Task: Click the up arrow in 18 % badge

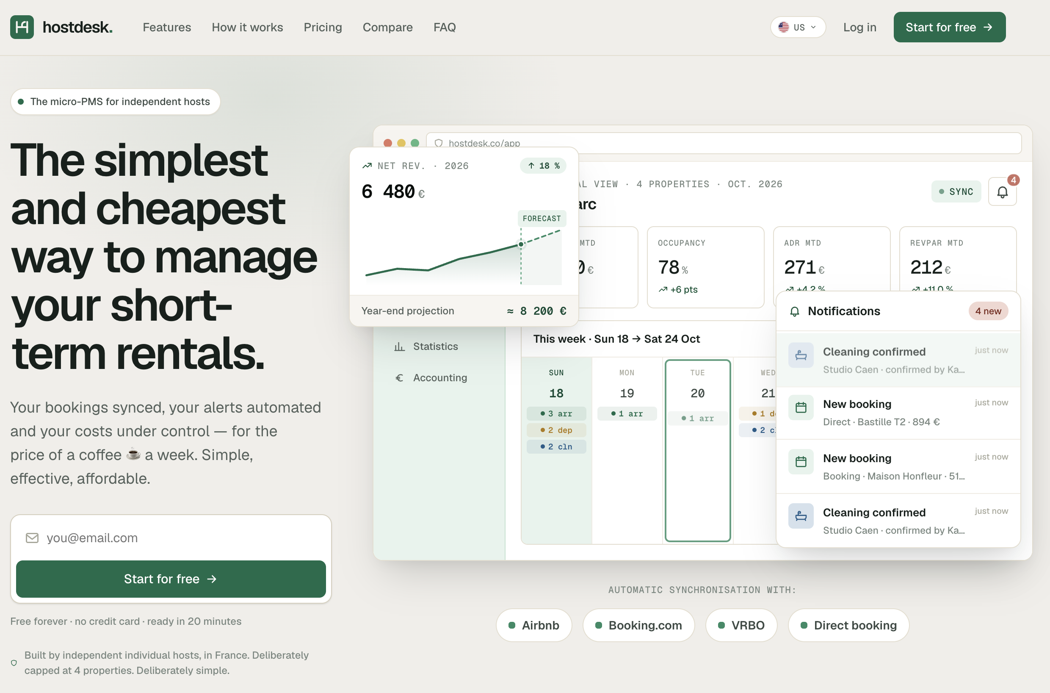Action: click(x=531, y=166)
